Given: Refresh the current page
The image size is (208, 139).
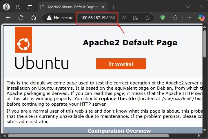Looking at the screenshot, I should coord(21,18).
